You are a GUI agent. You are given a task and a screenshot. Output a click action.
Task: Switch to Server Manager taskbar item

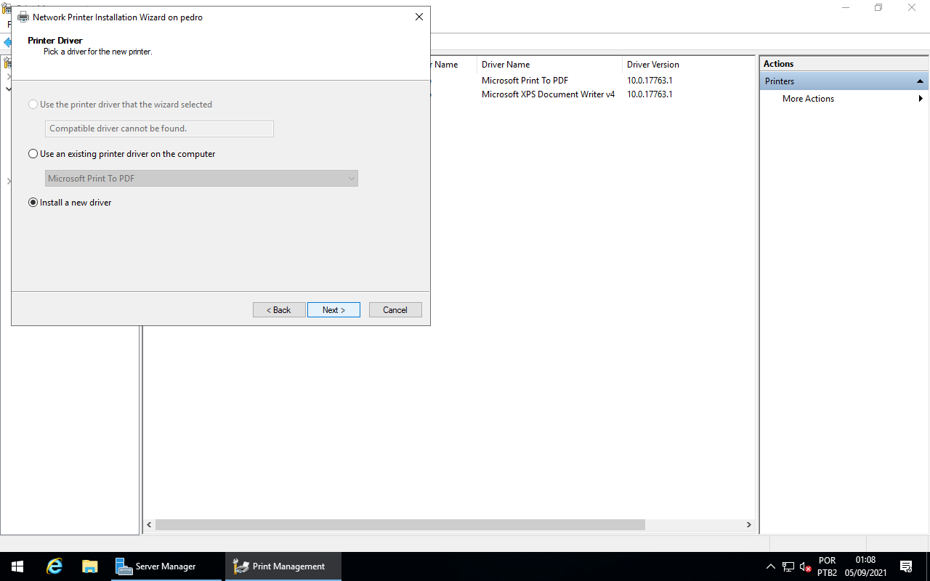coord(166,566)
